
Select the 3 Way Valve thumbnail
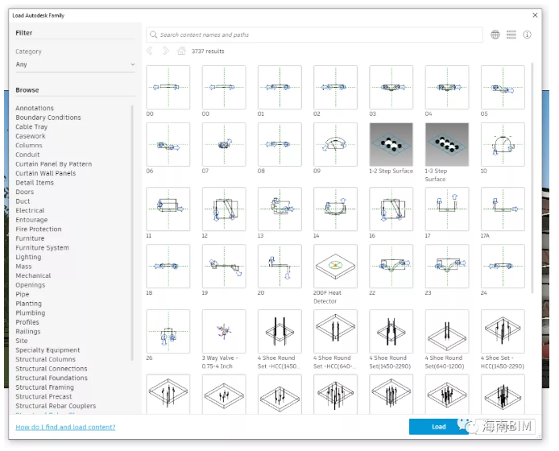point(224,331)
